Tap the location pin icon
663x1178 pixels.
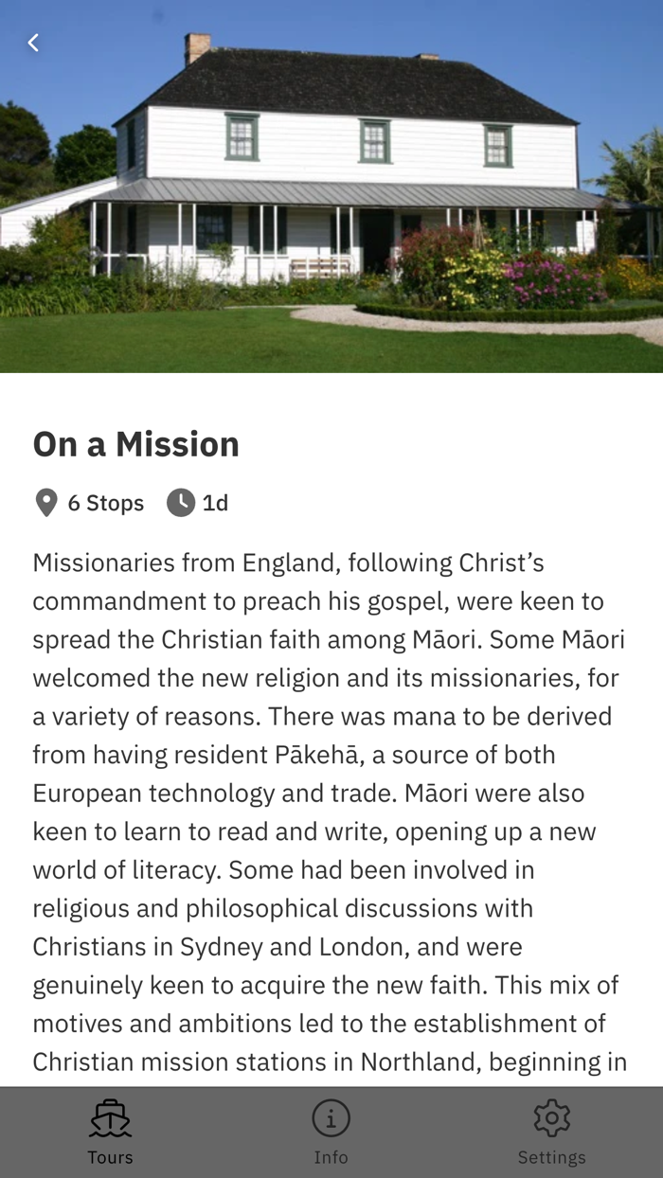(x=45, y=503)
